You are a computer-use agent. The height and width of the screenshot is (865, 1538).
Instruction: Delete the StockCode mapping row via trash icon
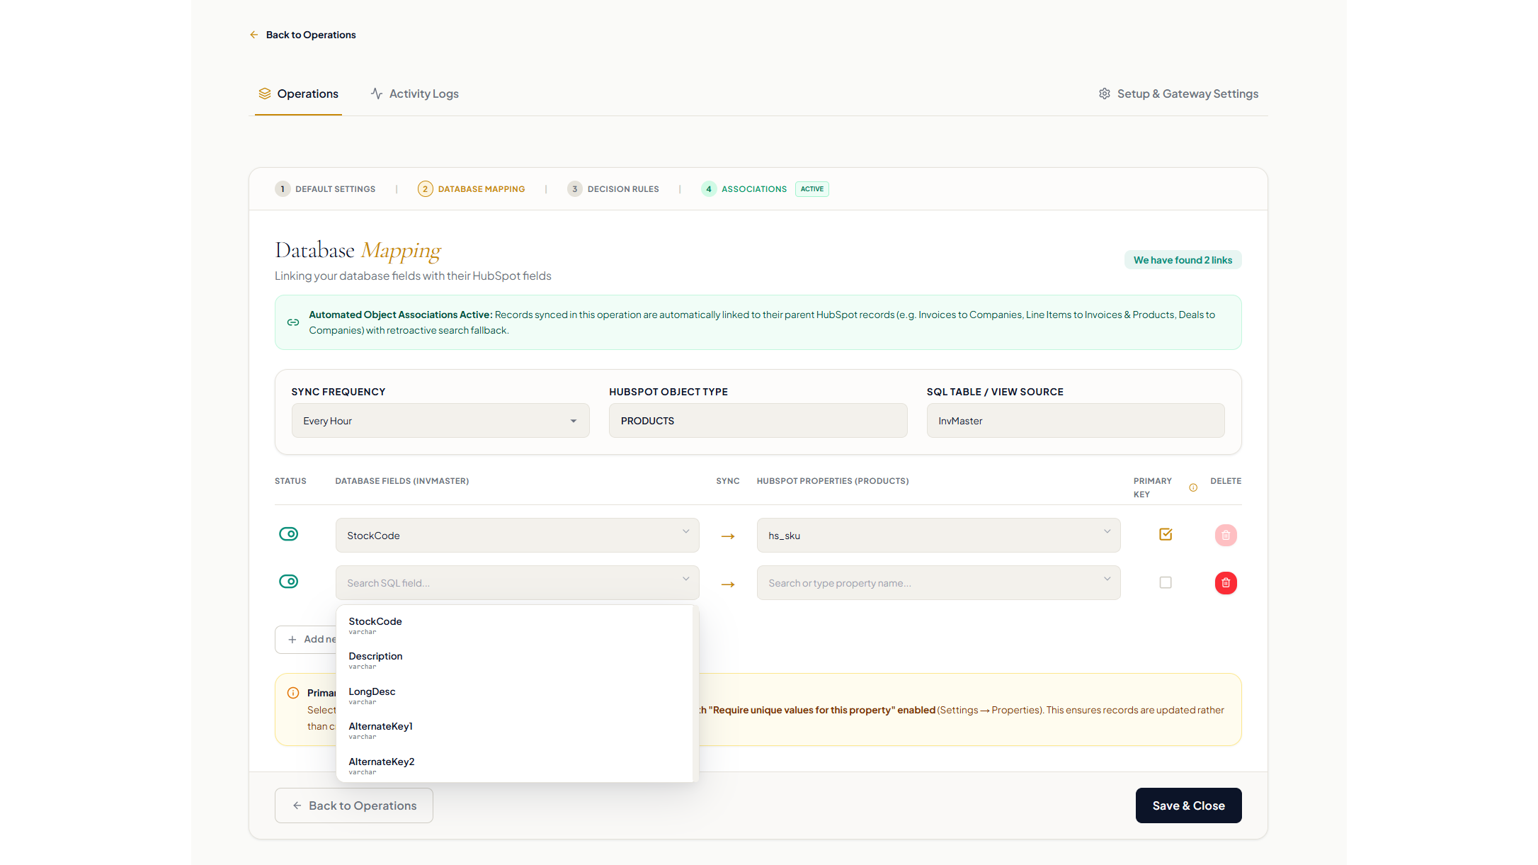[1226, 536]
